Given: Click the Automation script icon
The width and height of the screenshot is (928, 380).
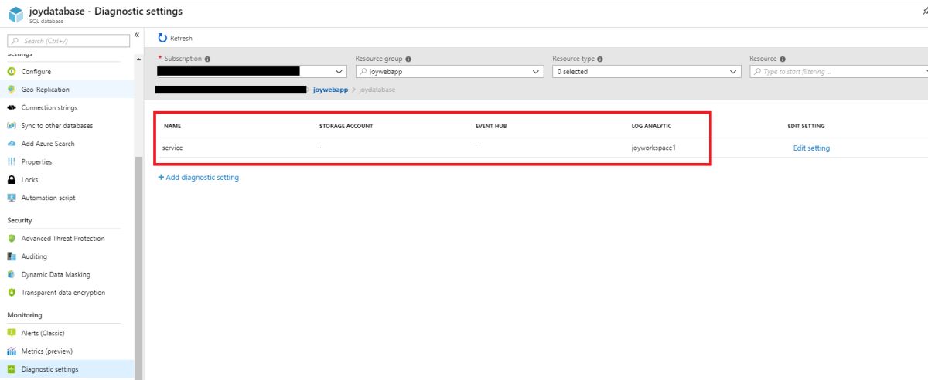Looking at the screenshot, I should coord(12,198).
